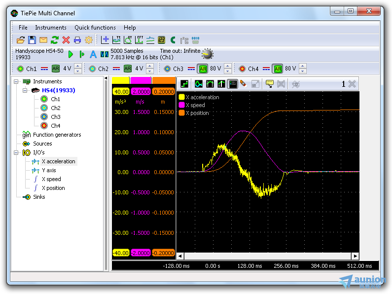Open the Quick functions menu

95,28
